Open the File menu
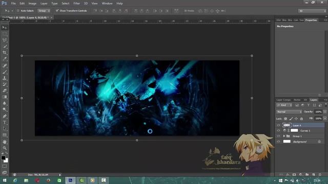The height and width of the screenshot is (184, 328). 13,4
